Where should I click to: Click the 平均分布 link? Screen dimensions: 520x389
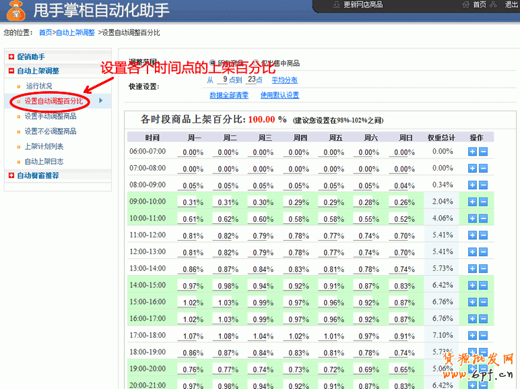click(284, 80)
